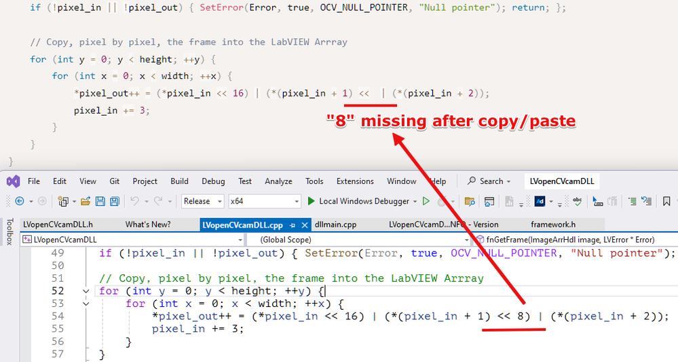Image resolution: width=678 pixels, height=362 pixels.
Task: Click the Visual Studio logo icon
Action: coord(14,181)
